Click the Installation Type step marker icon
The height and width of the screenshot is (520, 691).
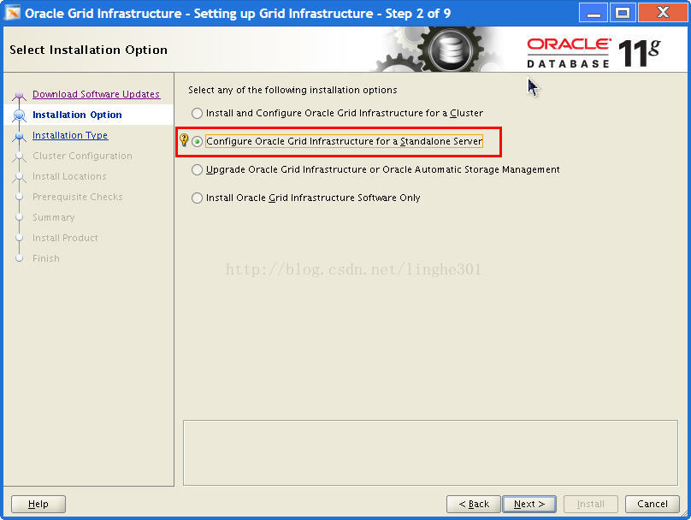[x=19, y=136]
